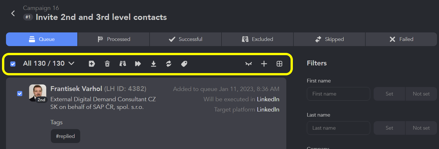Viewport: 439px width, 149px height.
Task: Click the download export icon
Action: coord(154,64)
